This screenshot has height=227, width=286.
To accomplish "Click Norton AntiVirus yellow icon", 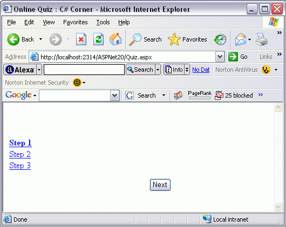I will (x=265, y=70).
